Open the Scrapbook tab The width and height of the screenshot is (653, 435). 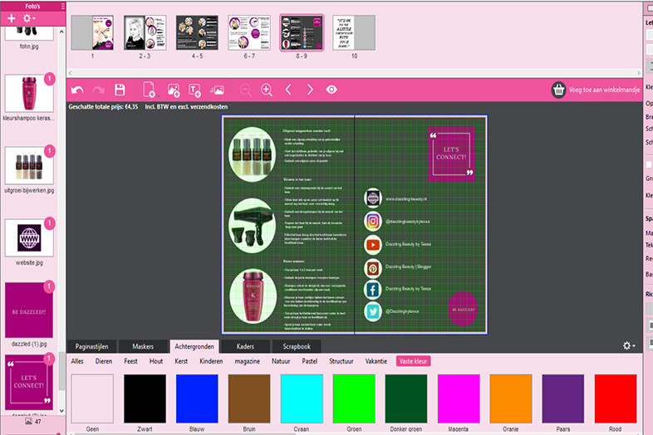point(297,346)
